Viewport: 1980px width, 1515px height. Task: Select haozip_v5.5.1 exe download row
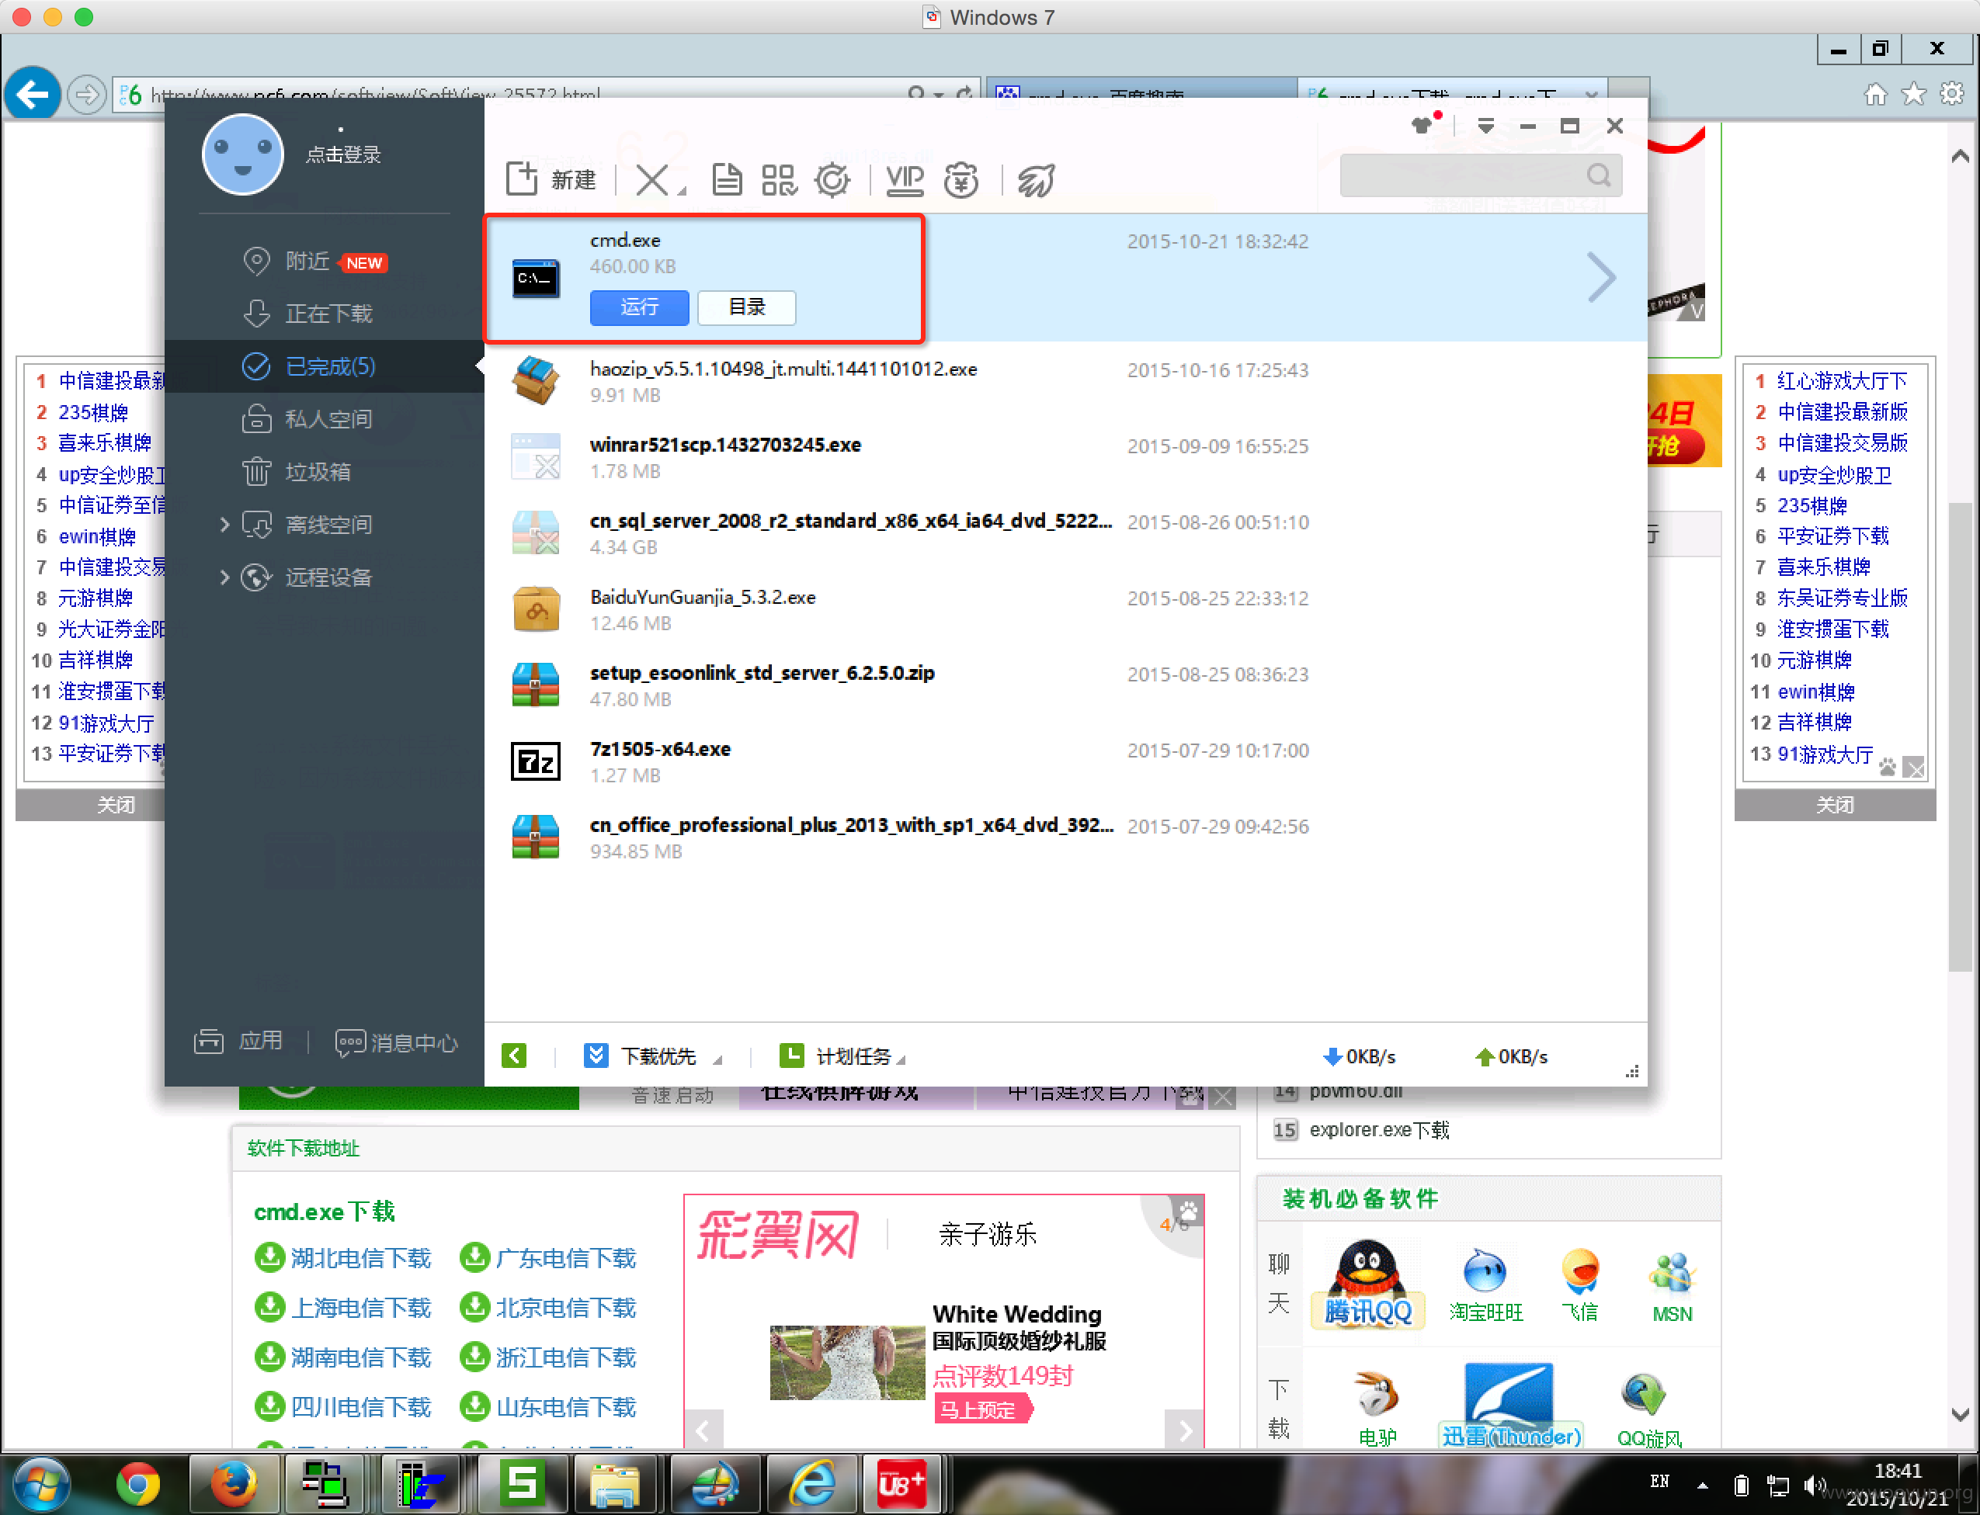pos(1065,381)
